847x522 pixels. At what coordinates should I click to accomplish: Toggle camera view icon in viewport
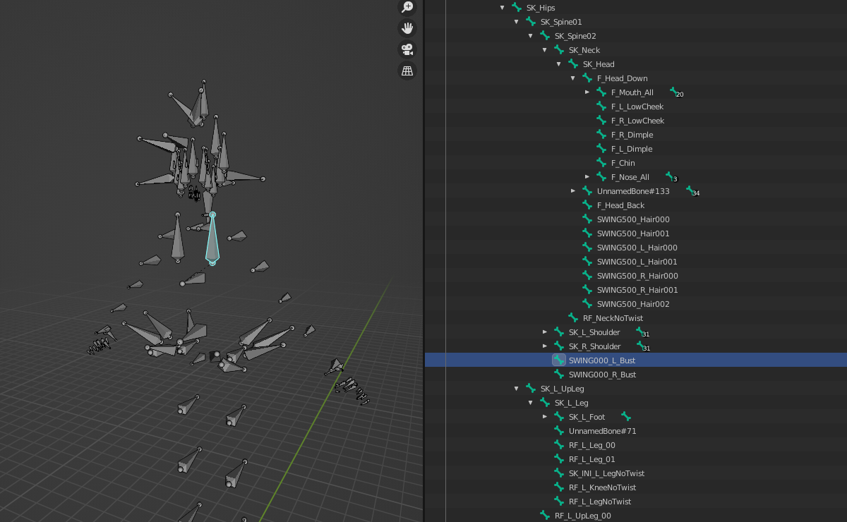pyautogui.click(x=407, y=49)
